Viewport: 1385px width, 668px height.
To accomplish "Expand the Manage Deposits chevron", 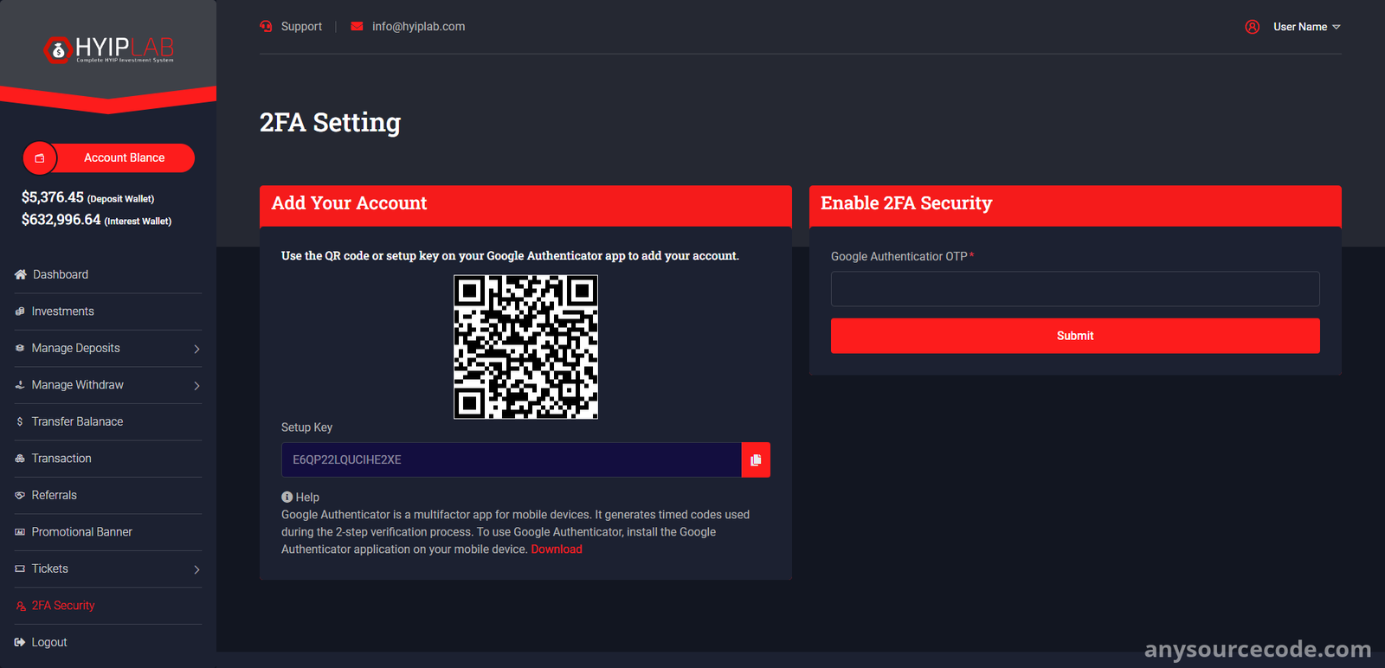I will pyautogui.click(x=196, y=349).
